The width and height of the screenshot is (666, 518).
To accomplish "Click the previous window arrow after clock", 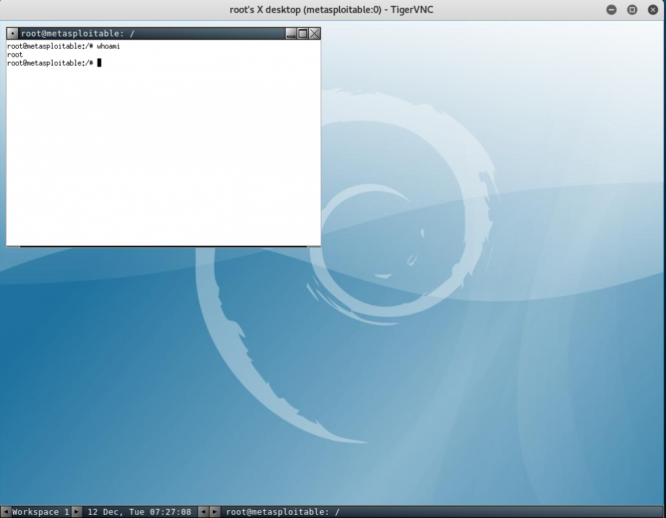I will point(202,512).
